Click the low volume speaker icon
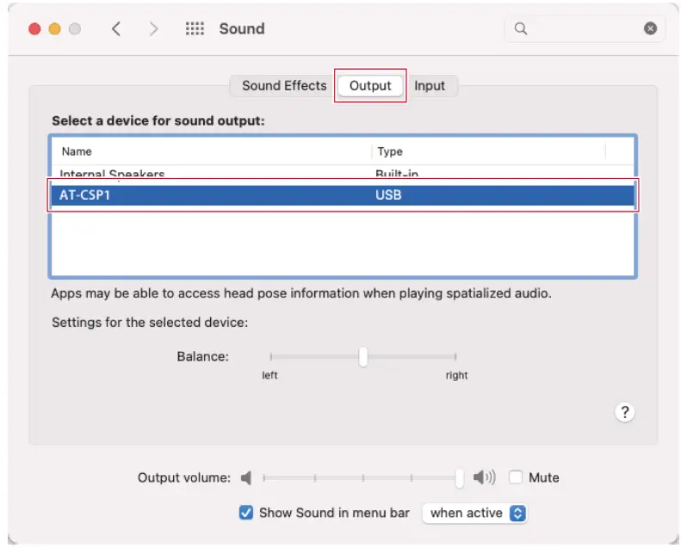681x548 pixels. 246,477
